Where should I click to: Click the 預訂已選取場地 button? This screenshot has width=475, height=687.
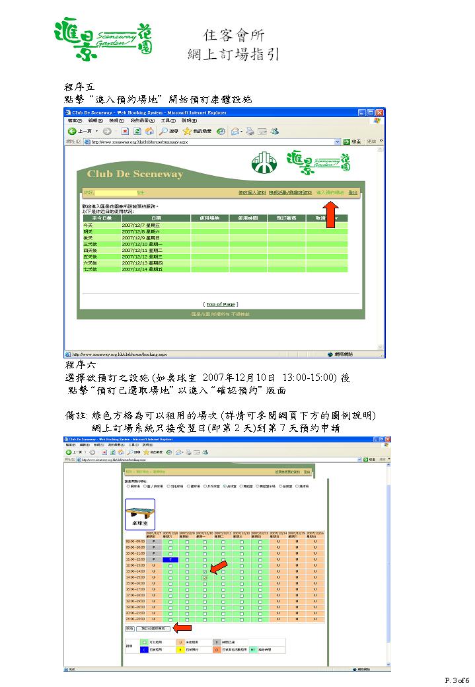(153, 628)
